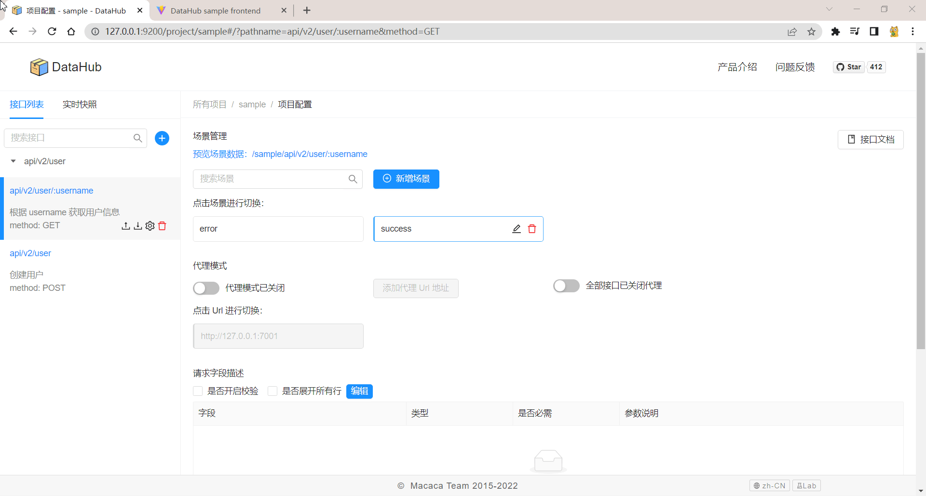
Task: Upload data for api/v2/user/:username interface
Action: pos(126,226)
